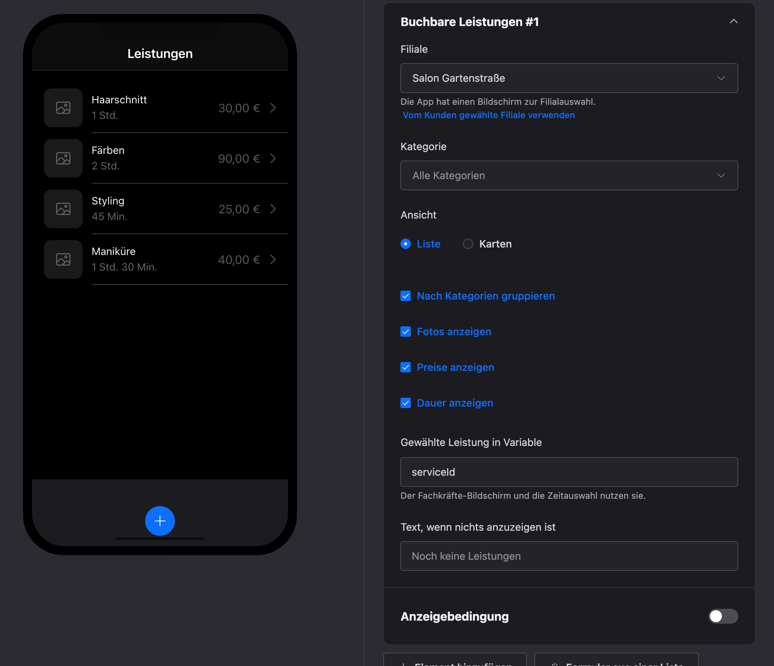Click the chevron arrow in the Maniküre row

pyautogui.click(x=273, y=259)
